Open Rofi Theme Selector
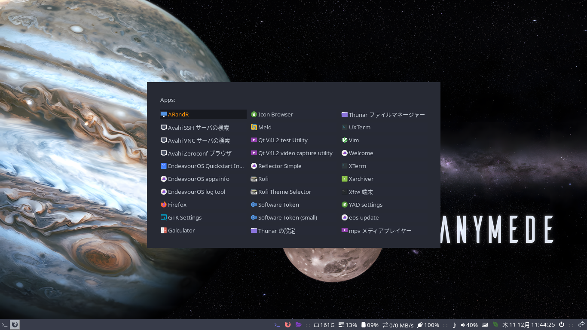Screen dimensions: 587x330 [x=294, y=192]
